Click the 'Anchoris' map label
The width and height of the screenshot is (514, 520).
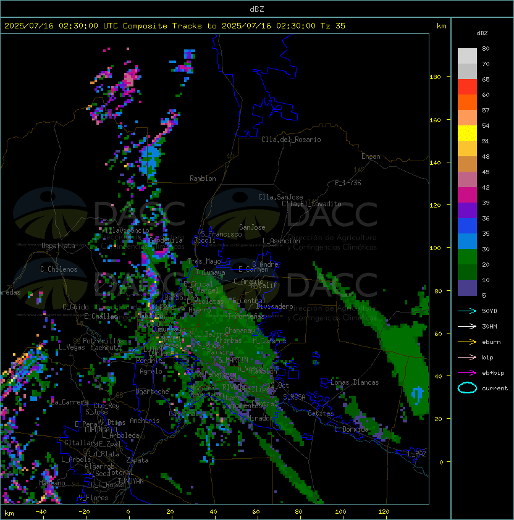[145, 421]
